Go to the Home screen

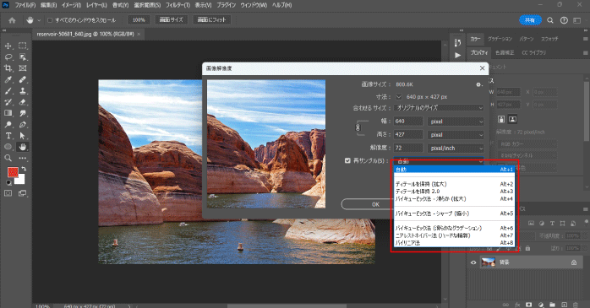(x=12, y=20)
